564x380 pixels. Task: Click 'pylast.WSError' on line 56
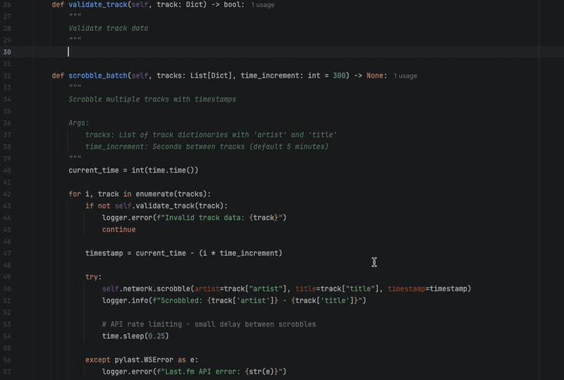coord(144,360)
